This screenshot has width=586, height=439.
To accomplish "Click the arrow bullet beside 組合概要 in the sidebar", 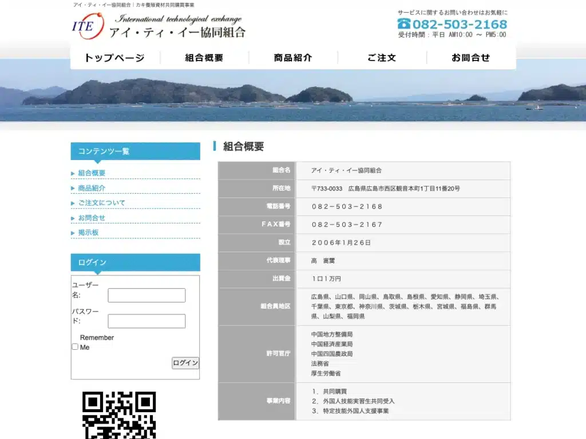I will 73,173.
